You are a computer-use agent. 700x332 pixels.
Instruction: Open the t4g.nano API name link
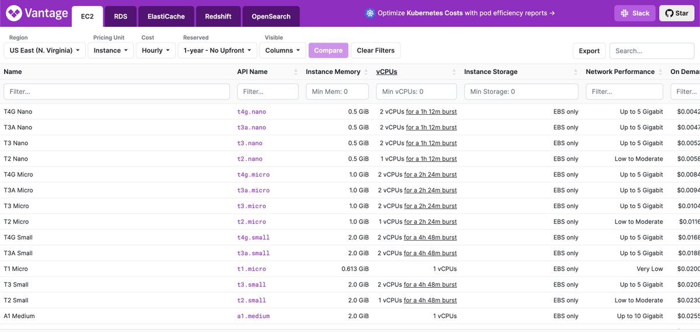coord(251,112)
